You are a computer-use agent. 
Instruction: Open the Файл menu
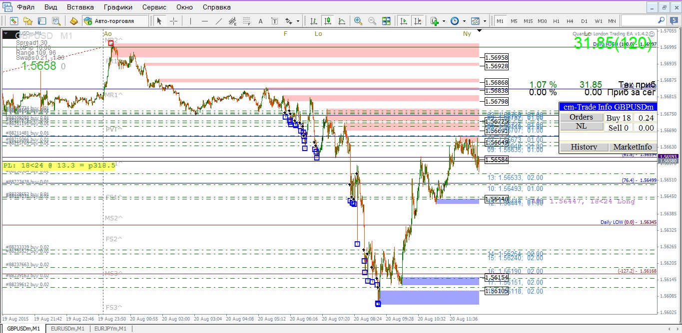point(25,7)
